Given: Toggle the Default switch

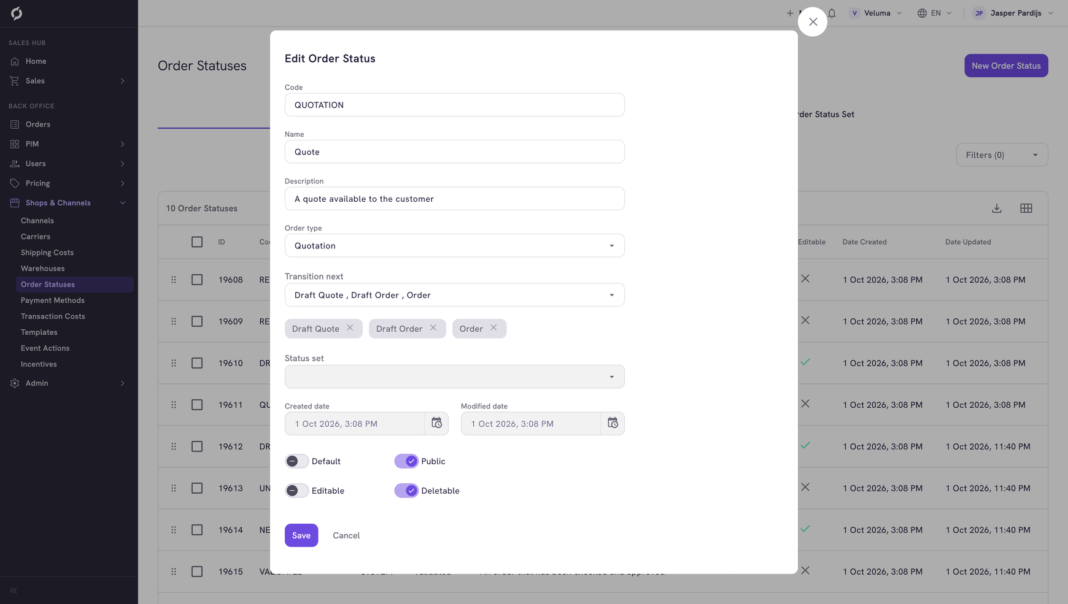Looking at the screenshot, I should 296,461.
